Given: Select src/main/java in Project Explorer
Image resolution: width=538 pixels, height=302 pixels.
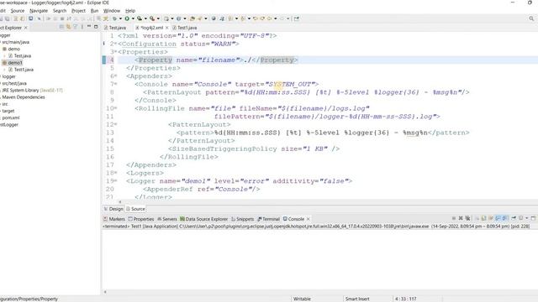Looking at the screenshot, I should [x=15, y=42].
